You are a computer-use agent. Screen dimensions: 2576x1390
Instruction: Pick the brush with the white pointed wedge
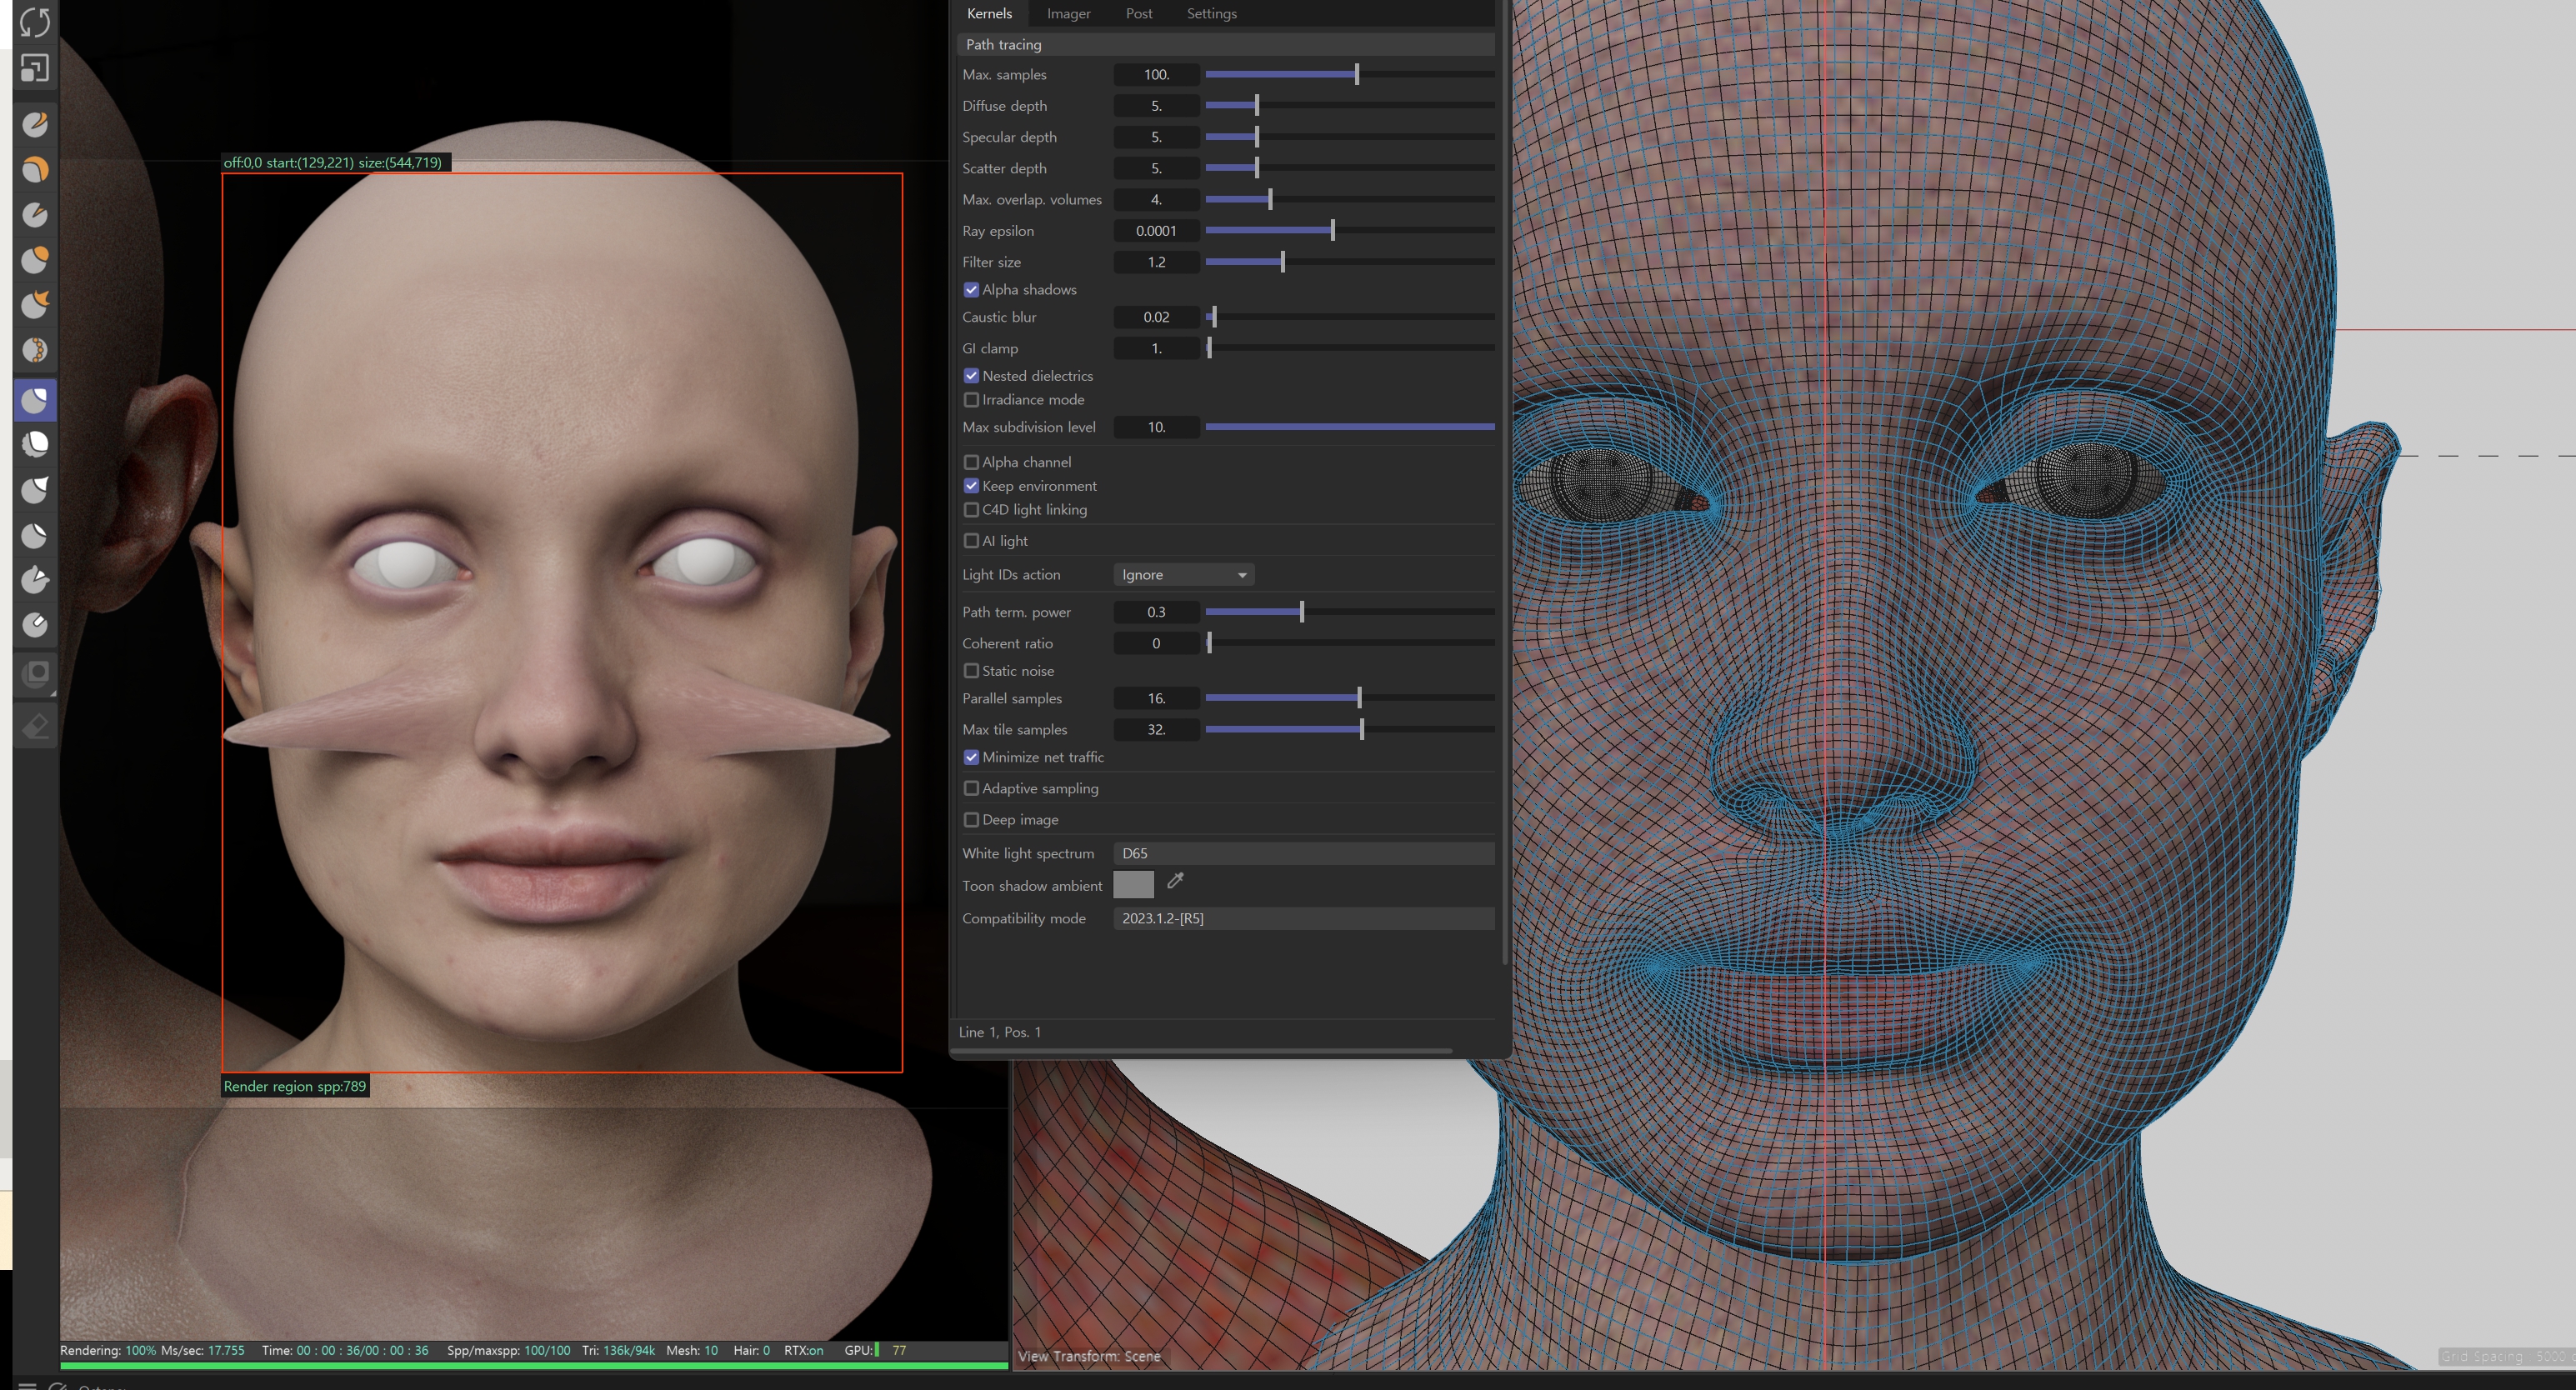coord(35,489)
